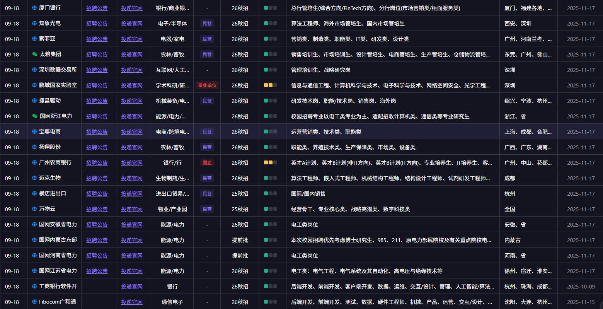Open the 投递官网 link for 索菲亚

point(132,39)
